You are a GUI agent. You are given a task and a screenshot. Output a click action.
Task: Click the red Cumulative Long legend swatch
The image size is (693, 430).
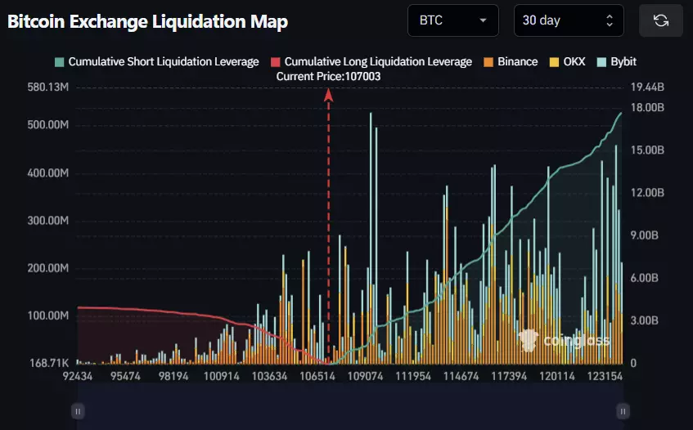point(276,61)
